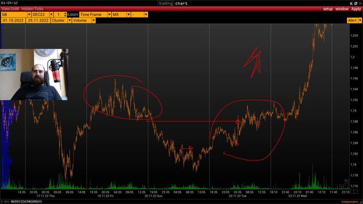Viewport: 363px width, 204px height.
Task: Click the 22.11.22 Tue date label
Action: (x=238, y=196)
